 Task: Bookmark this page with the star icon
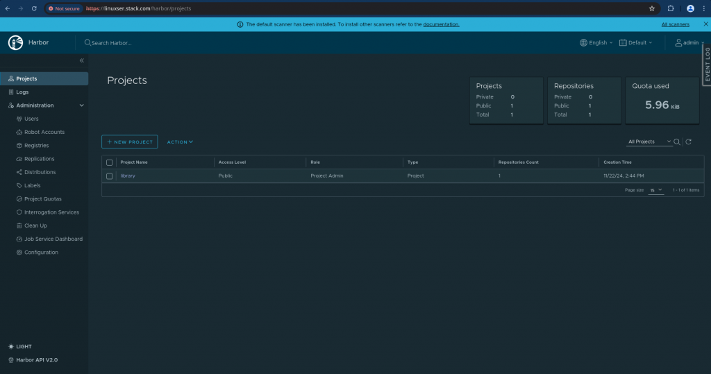coord(652,8)
